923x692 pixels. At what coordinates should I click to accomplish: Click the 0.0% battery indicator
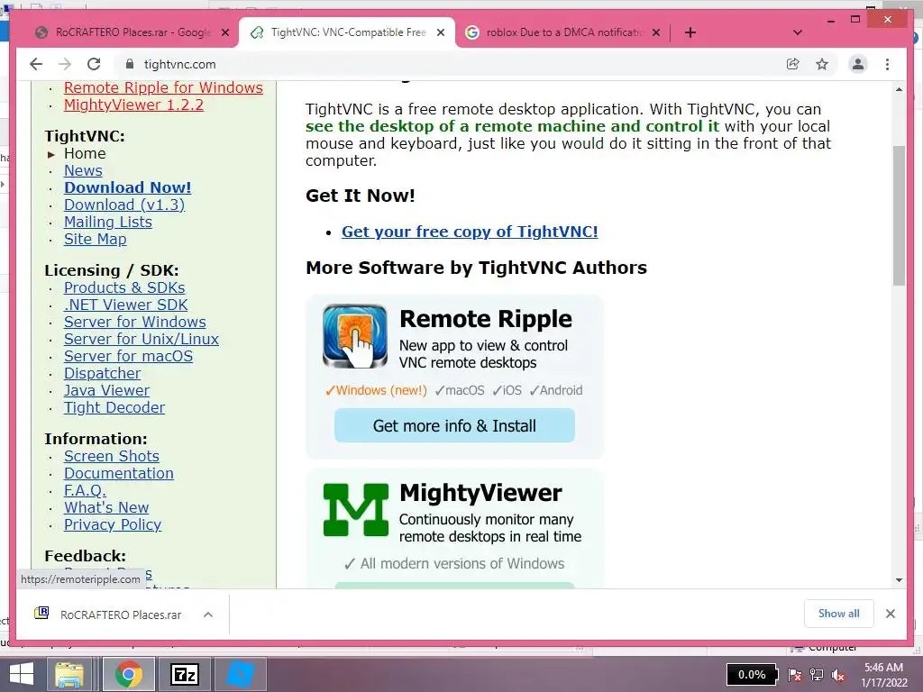click(x=752, y=674)
